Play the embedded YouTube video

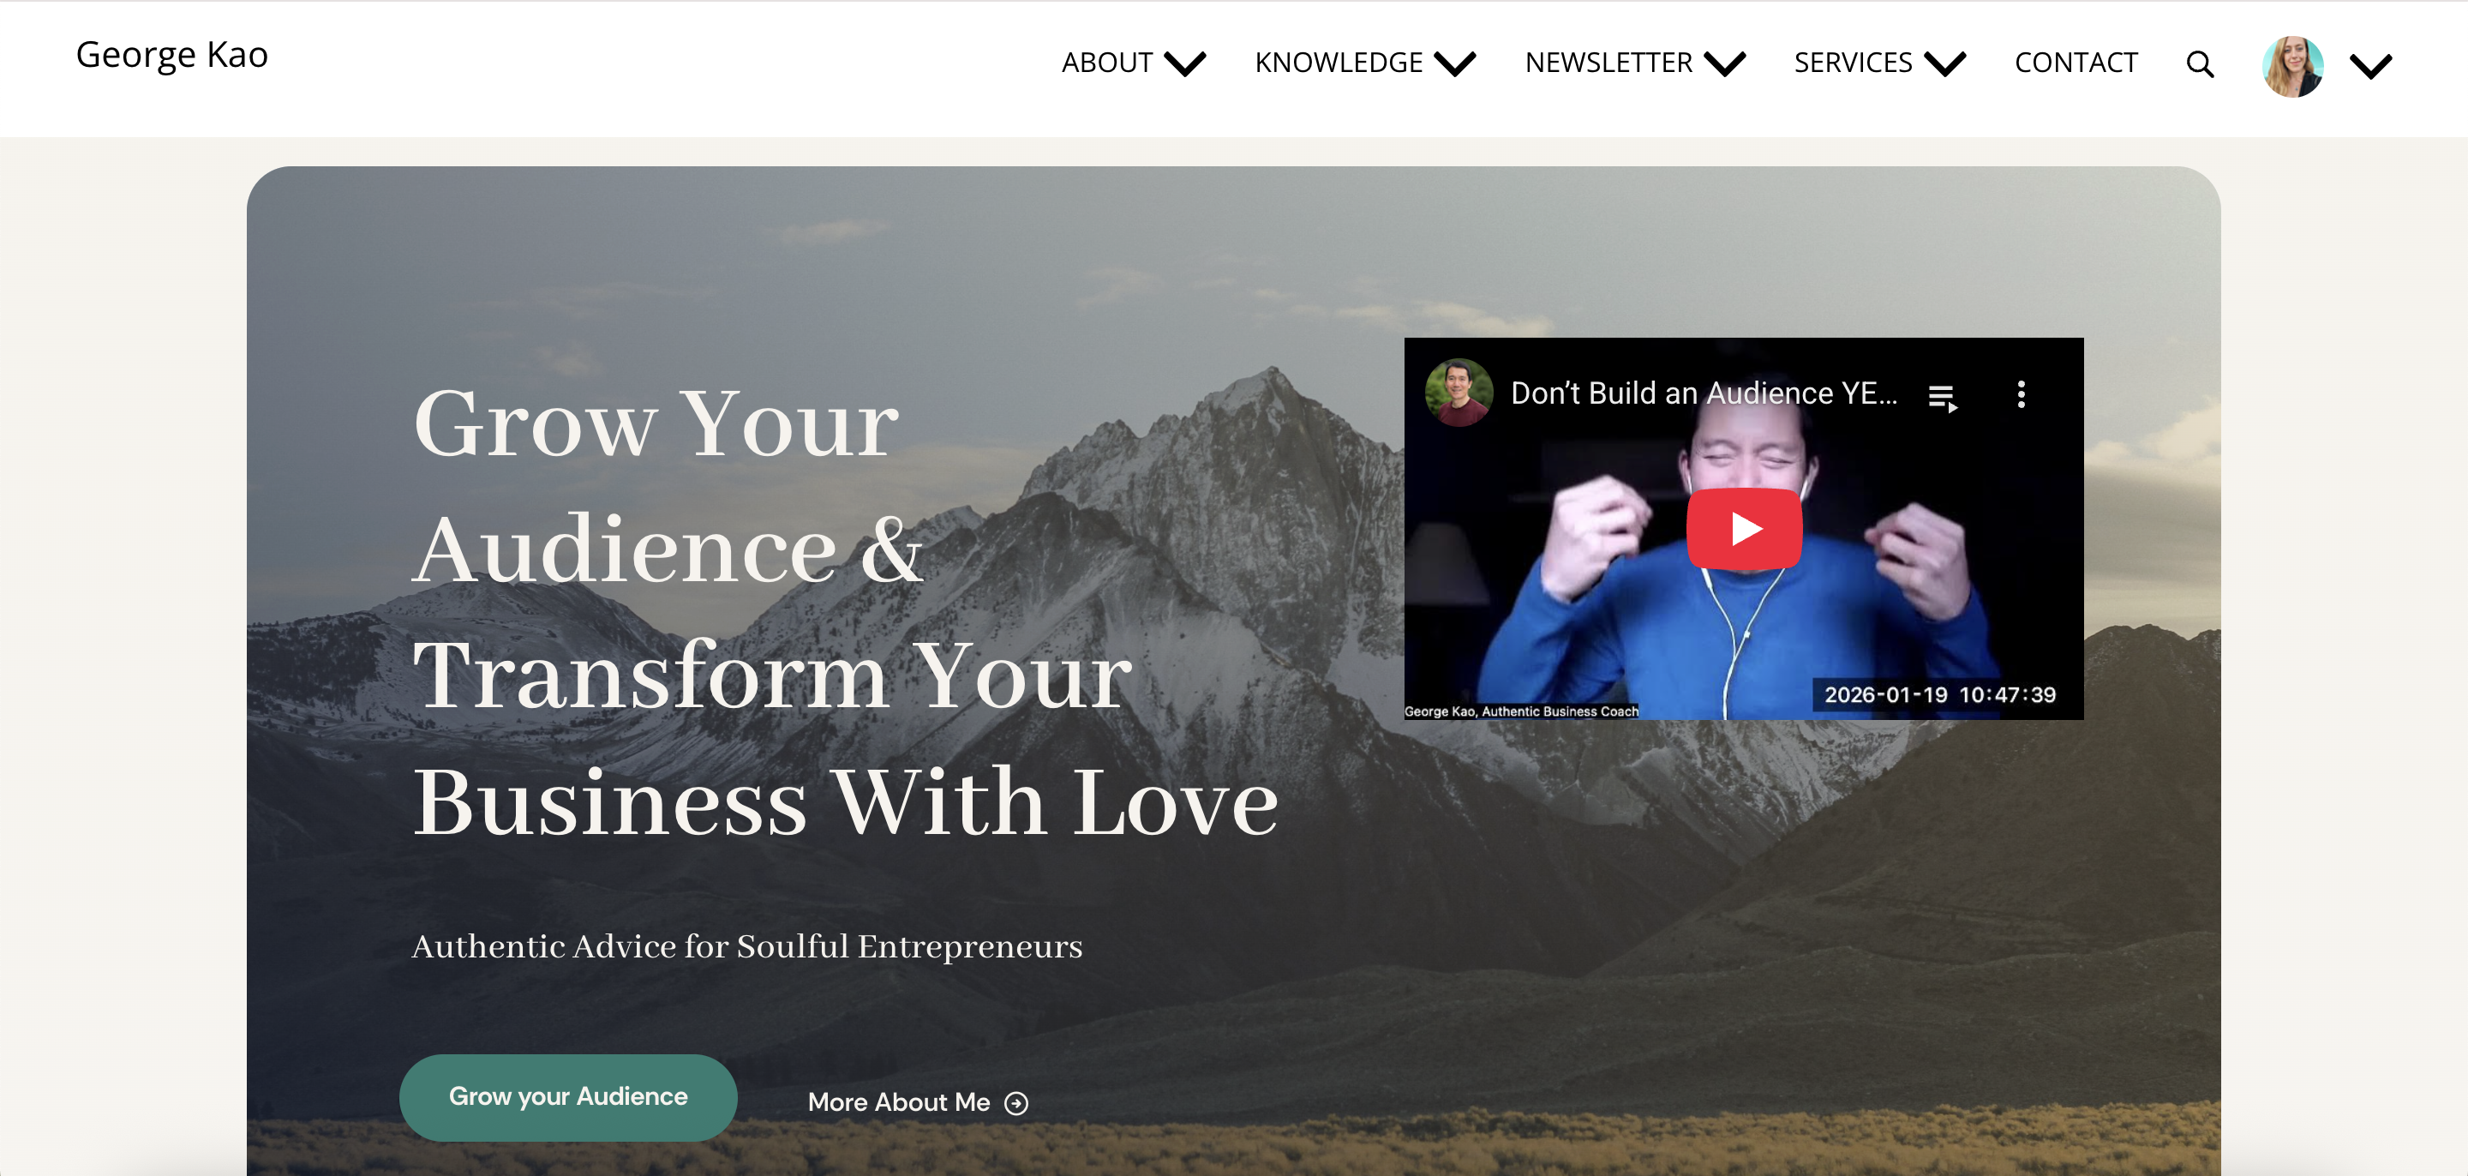1744,528
